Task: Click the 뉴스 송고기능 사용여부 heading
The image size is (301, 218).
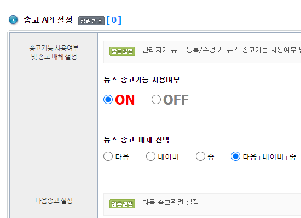Action: point(142,80)
